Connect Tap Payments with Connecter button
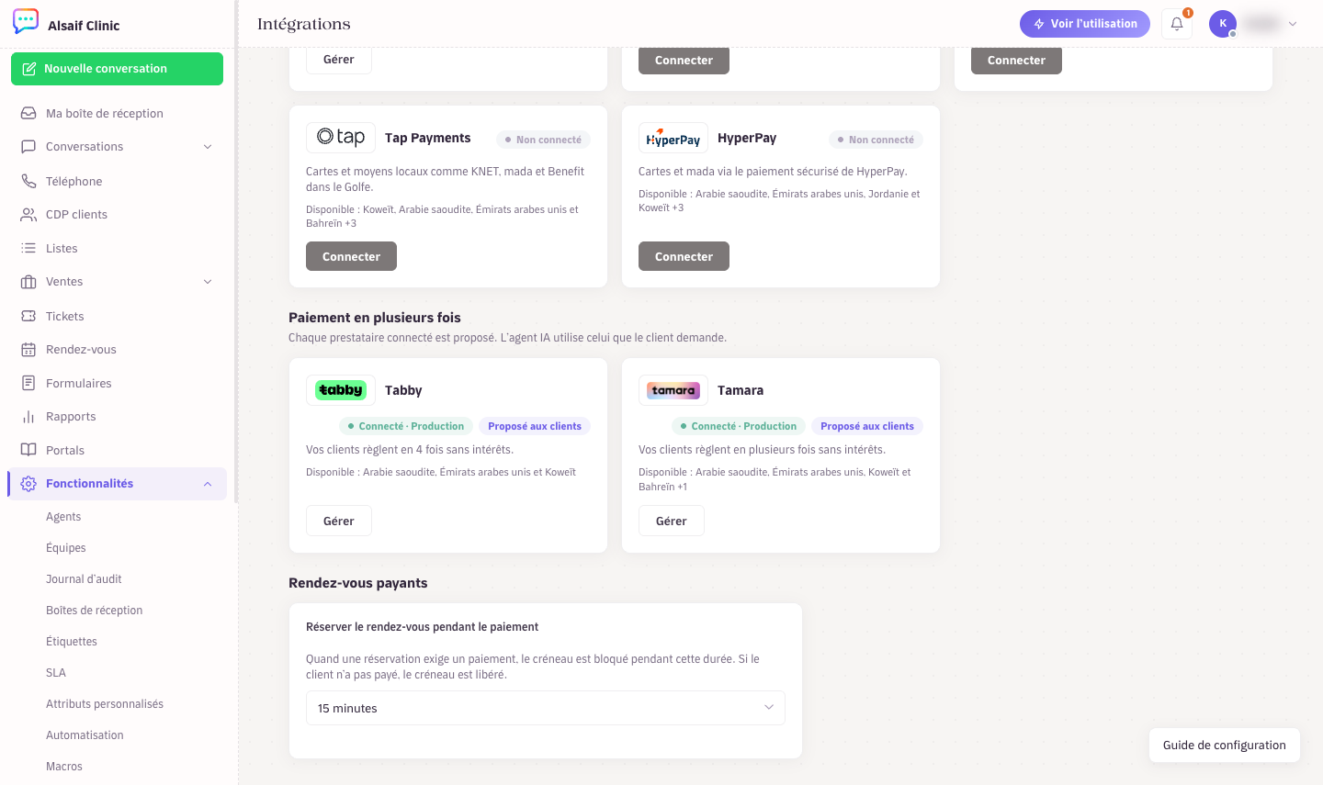The height and width of the screenshot is (785, 1323). pyautogui.click(x=351, y=256)
